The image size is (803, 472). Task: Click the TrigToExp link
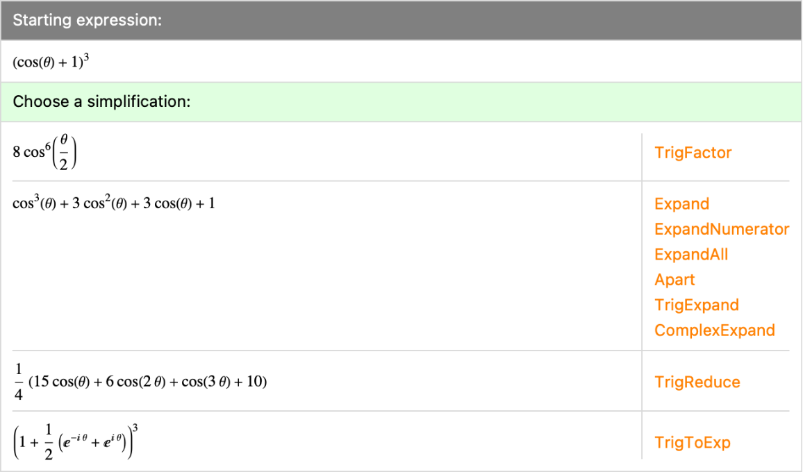pyautogui.click(x=692, y=442)
